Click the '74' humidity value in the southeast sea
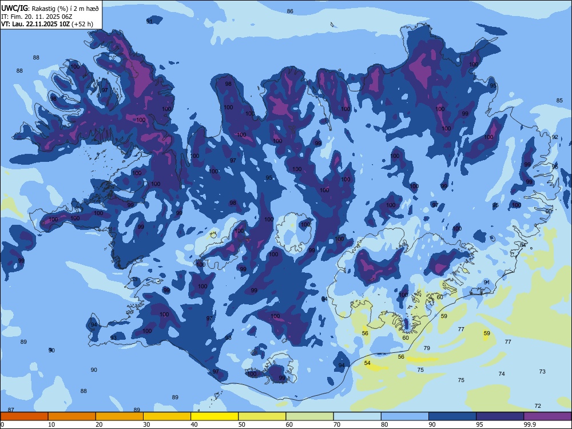Viewport: 572px width, 429px height. [502, 374]
